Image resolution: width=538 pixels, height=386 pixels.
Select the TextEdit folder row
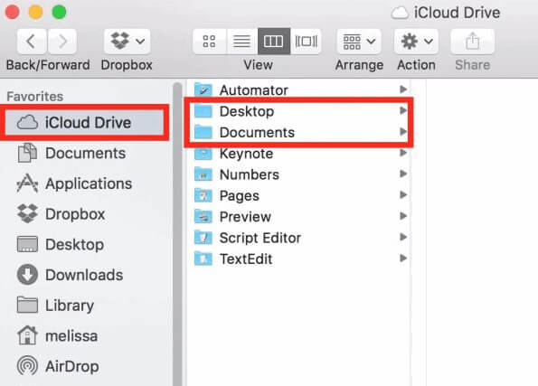(299, 259)
